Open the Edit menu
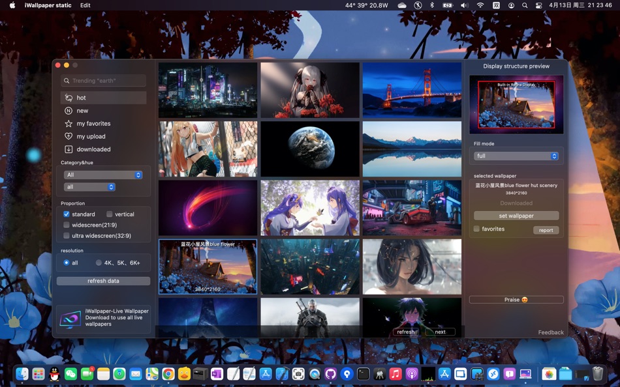Image resolution: width=620 pixels, height=387 pixels. pyautogui.click(x=85, y=5)
